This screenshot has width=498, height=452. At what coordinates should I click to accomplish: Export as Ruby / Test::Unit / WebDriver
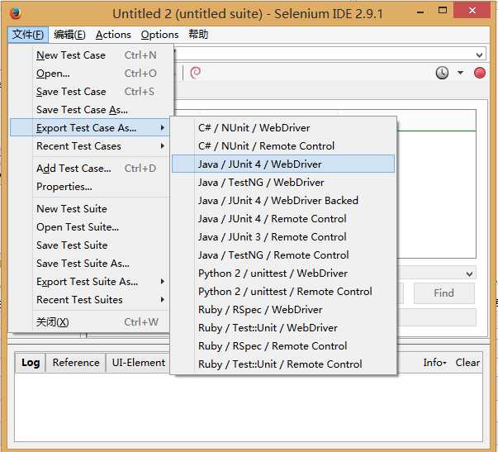[x=283, y=328]
